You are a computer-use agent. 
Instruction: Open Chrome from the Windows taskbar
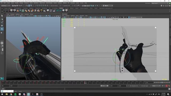[11, 94]
